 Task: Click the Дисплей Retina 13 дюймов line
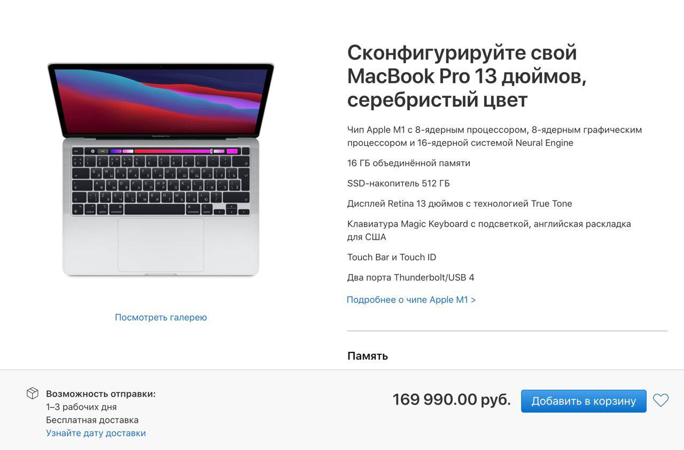460,204
